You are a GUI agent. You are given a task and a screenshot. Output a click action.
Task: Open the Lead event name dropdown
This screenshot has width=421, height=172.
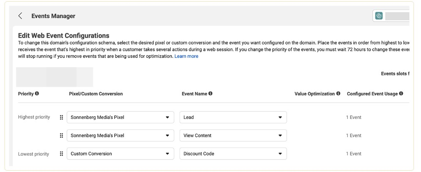click(x=233, y=117)
